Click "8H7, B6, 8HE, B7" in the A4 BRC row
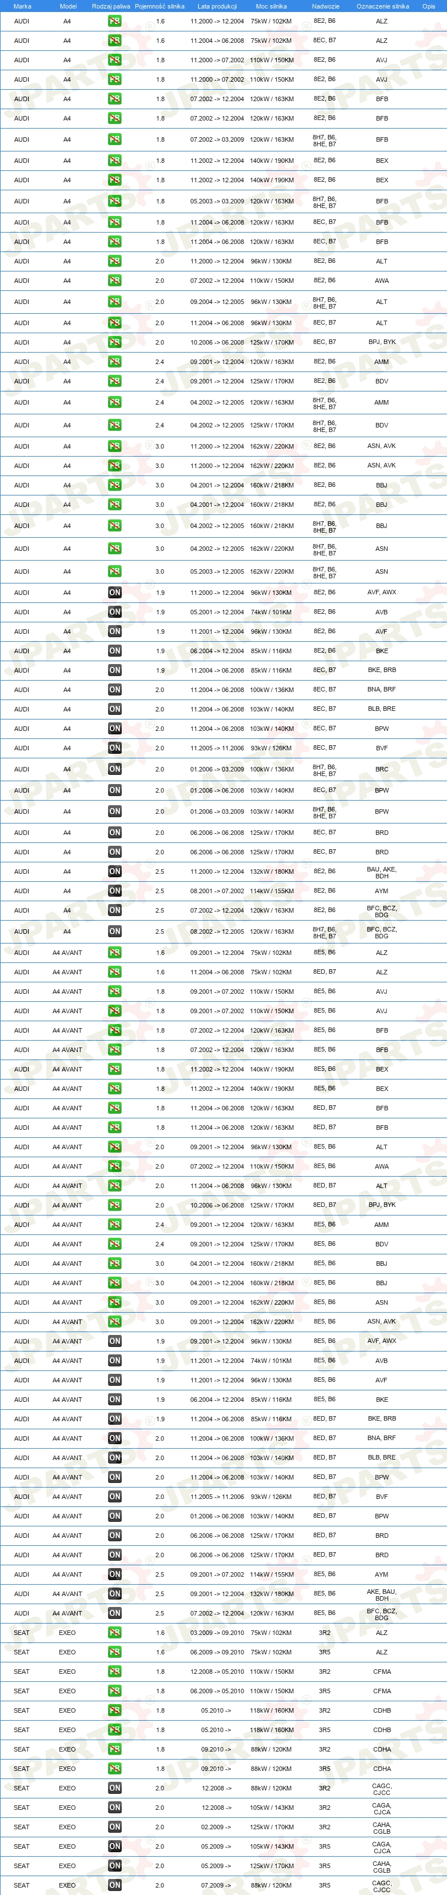 [x=324, y=770]
